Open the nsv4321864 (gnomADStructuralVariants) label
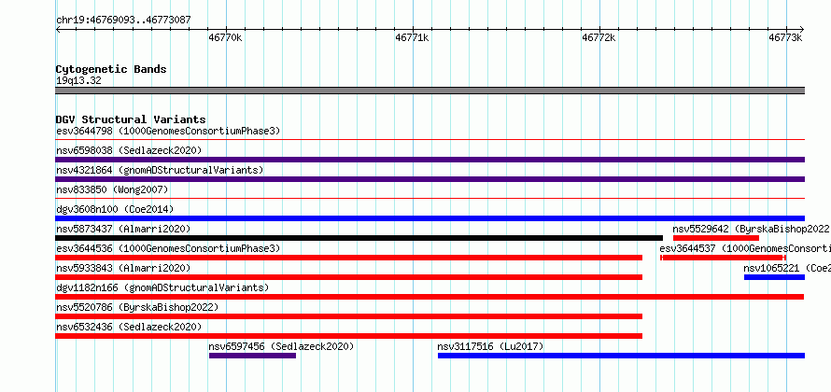The height and width of the screenshot is (392, 831). (x=160, y=170)
